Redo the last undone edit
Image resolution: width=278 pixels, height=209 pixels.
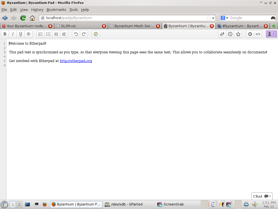point(84,34)
